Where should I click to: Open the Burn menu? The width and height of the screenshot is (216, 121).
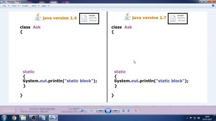[x=34, y=6]
